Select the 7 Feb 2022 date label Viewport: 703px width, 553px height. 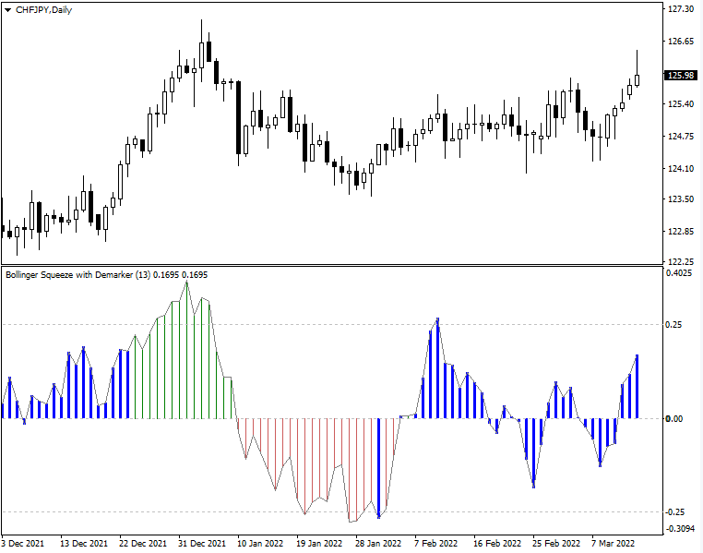(x=435, y=543)
